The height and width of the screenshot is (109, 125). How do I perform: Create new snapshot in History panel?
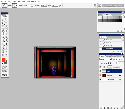tap(117, 51)
